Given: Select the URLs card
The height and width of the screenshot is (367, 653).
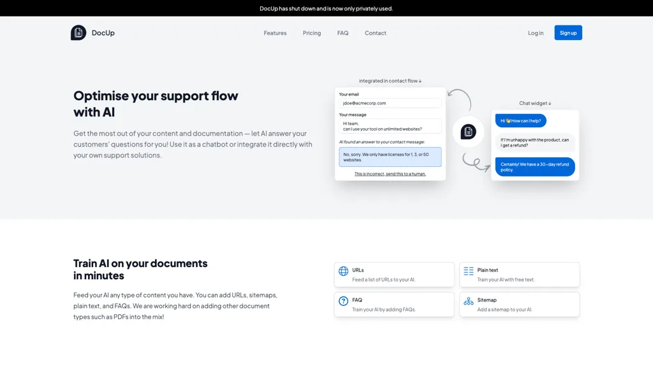Looking at the screenshot, I should (394, 275).
